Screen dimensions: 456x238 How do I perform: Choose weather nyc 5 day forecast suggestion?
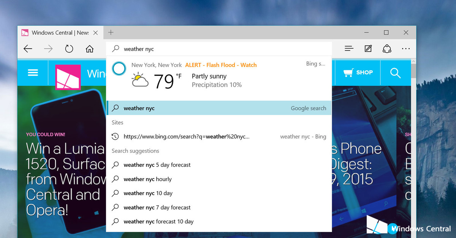(219, 165)
